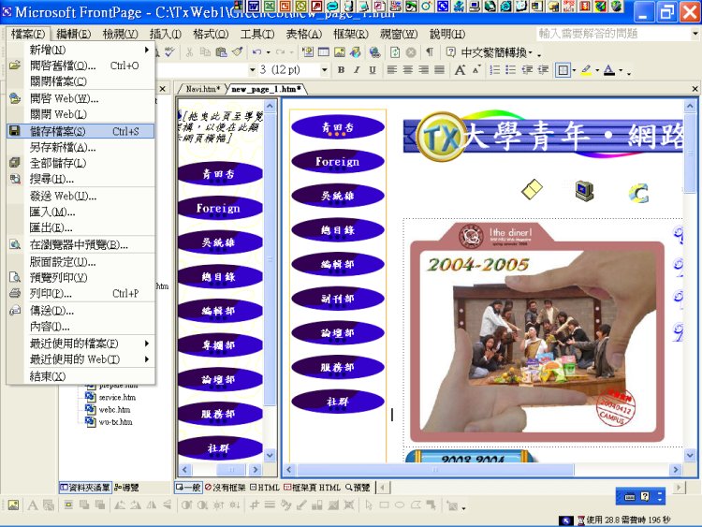Image resolution: width=702 pixels, height=527 pixels.
Task: Switch to 預覽 preview mode
Action: (x=358, y=488)
